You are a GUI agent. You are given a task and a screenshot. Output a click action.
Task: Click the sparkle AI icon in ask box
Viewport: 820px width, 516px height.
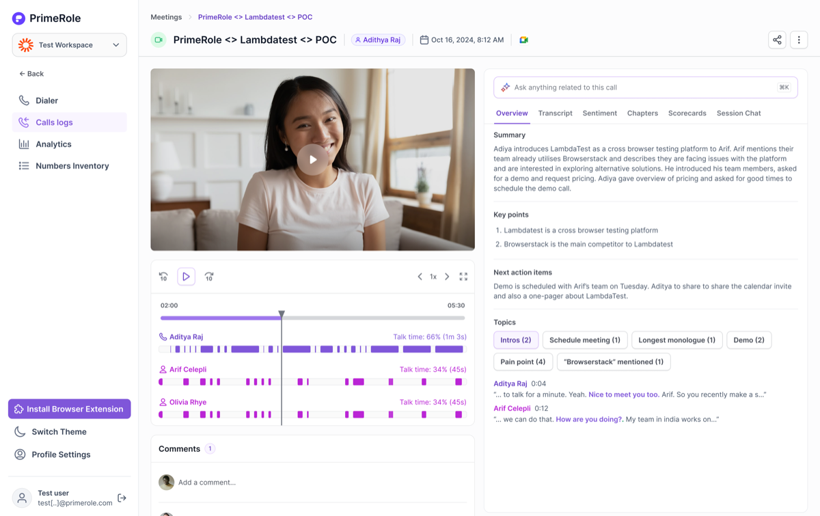(x=506, y=87)
